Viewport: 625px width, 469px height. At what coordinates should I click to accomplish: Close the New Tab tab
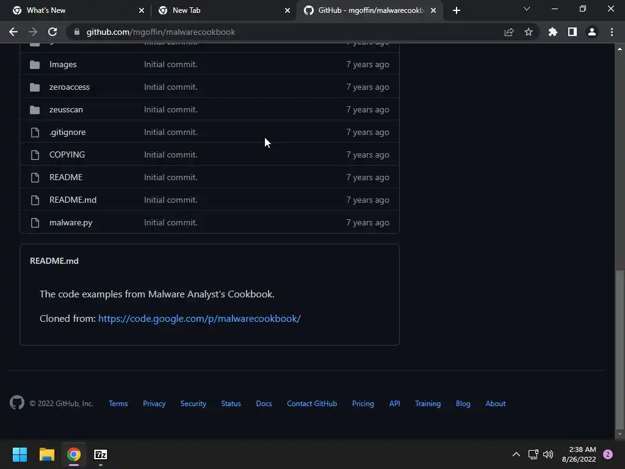coord(287,10)
